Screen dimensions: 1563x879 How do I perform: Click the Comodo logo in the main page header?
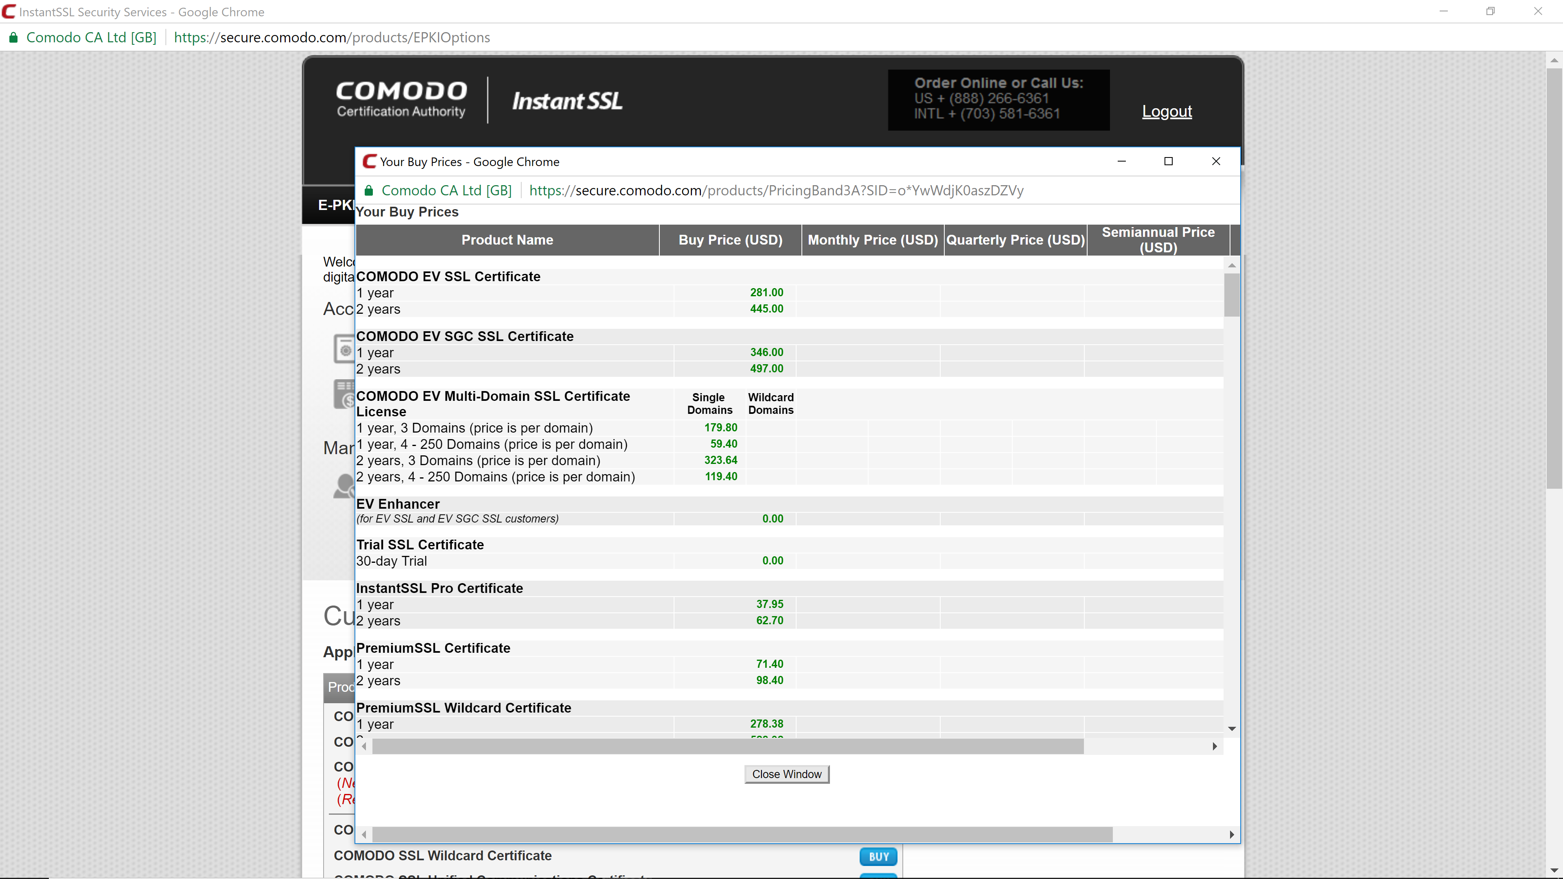click(401, 99)
